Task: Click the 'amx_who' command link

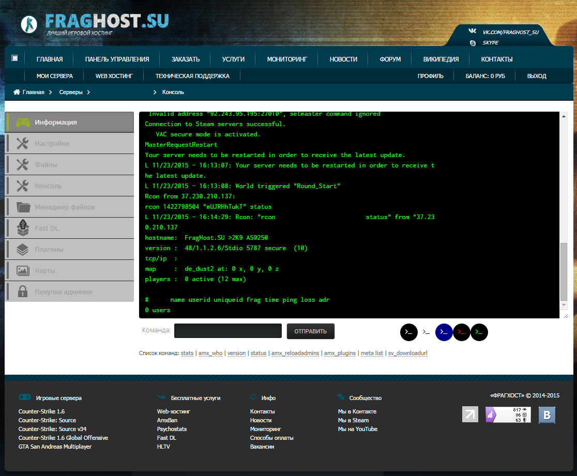Action: coord(210,353)
